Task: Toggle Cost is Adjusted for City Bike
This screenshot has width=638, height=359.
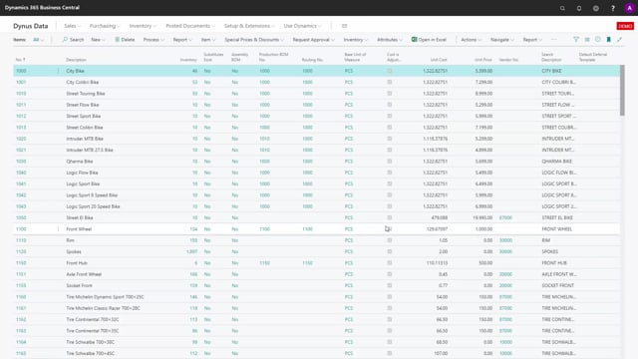Action: 390,71
